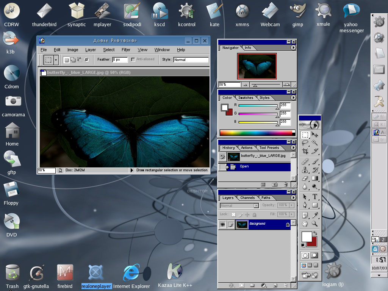Click Jump to ImageReady button
The width and height of the screenshot is (388, 291).
(310, 275)
